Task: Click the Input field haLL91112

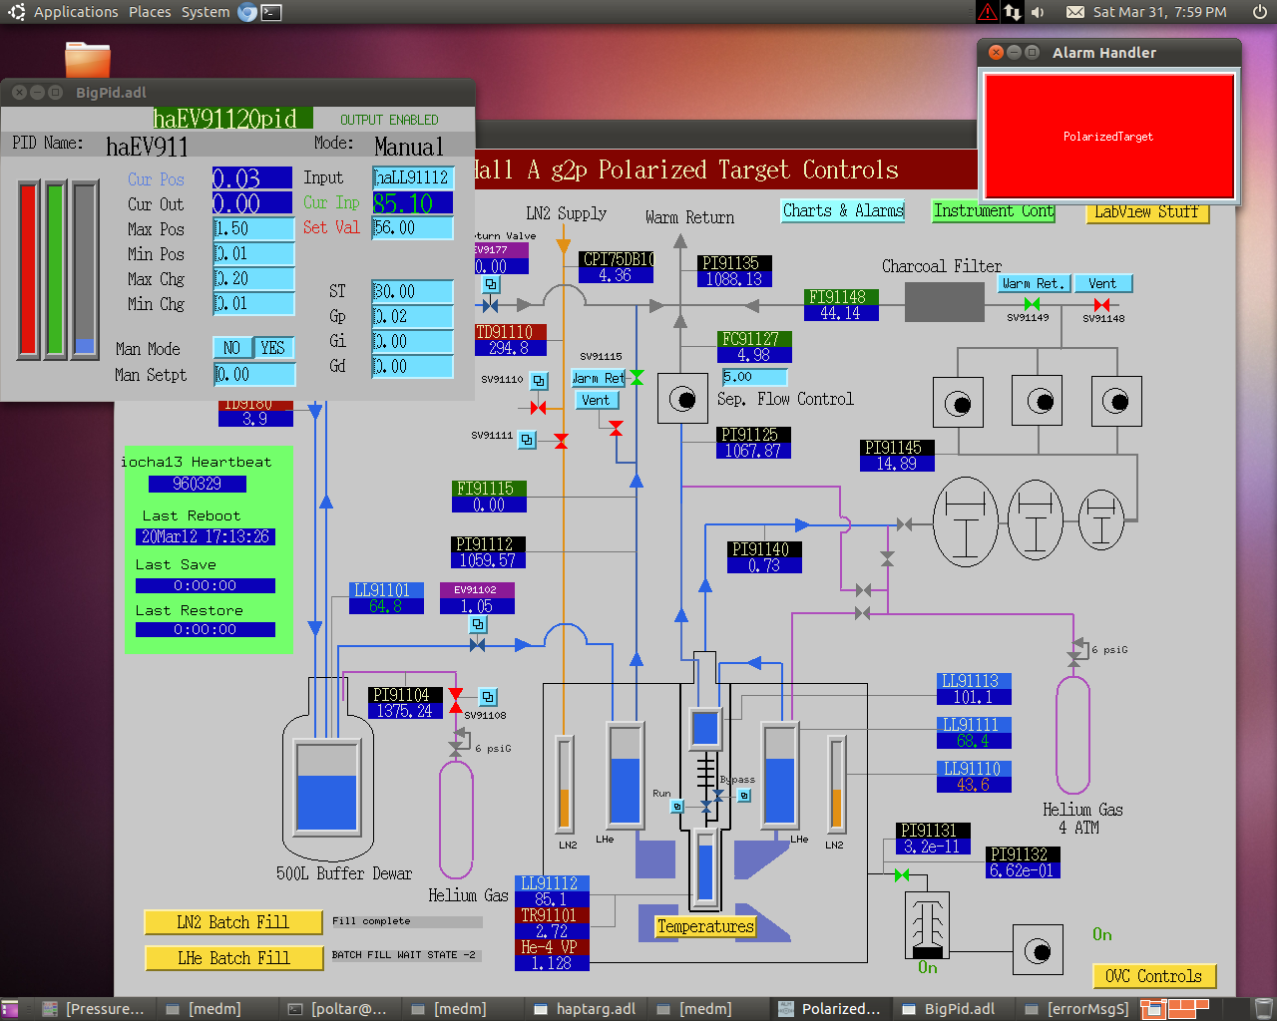Action: coord(413,177)
